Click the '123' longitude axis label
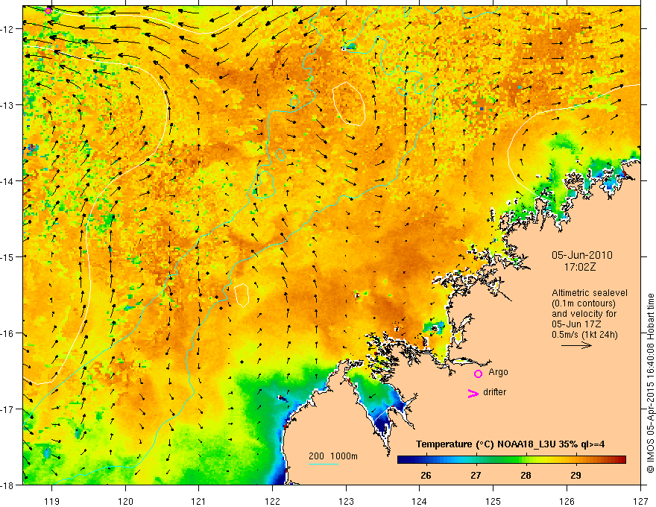 346,501
